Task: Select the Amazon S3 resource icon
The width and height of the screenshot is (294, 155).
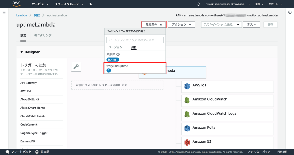Action: 187,142
